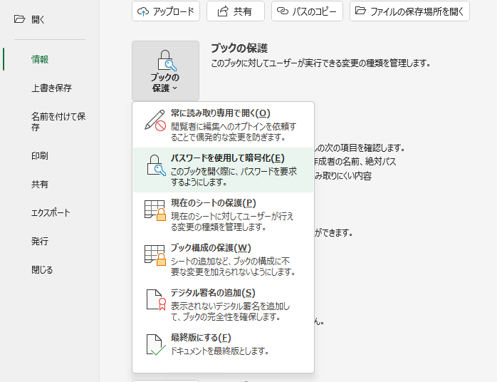This screenshot has width=497, height=382.
Task: Choose パスワードを使用して暗号化(E) option
Action: pyautogui.click(x=223, y=170)
